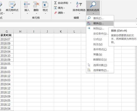Click the Format cells icon

[x=45, y=5]
